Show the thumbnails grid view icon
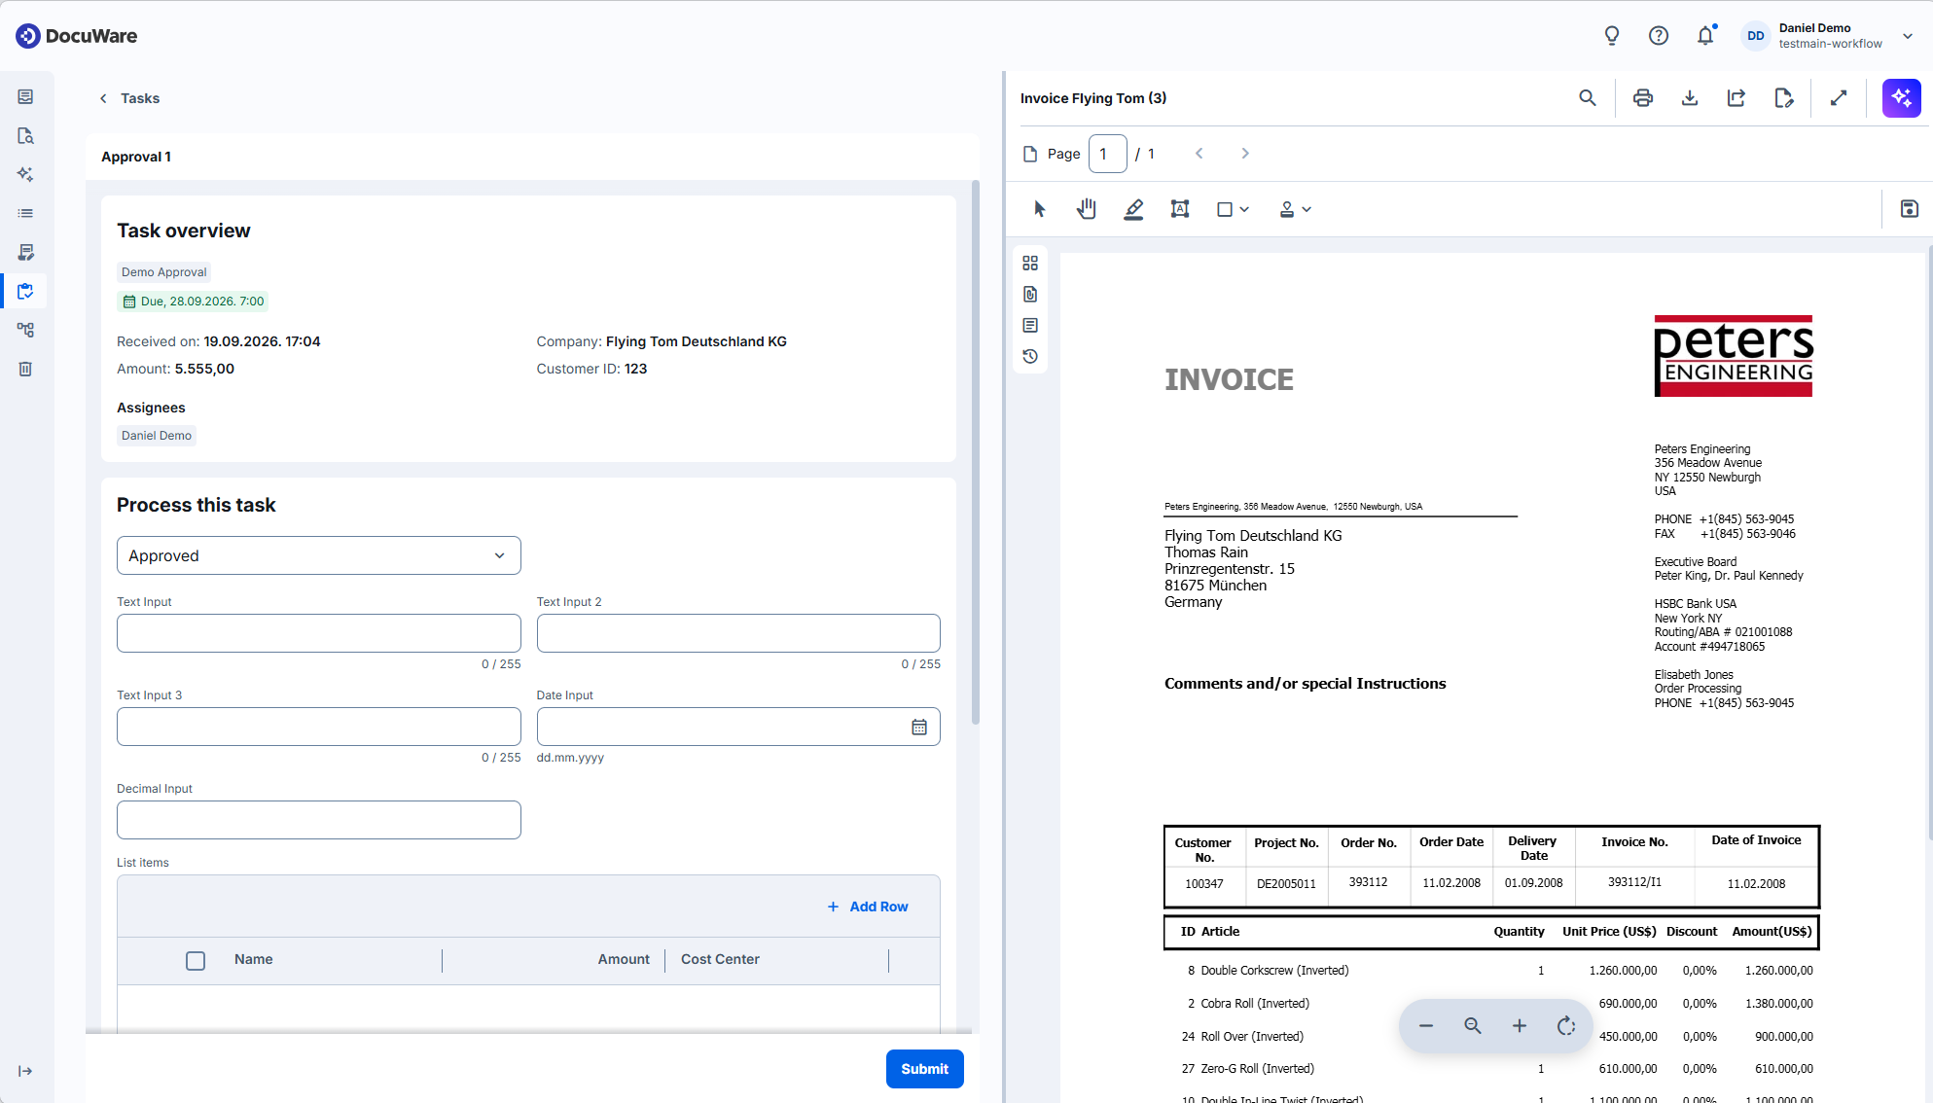The width and height of the screenshot is (1933, 1103). pos(1030,264)
